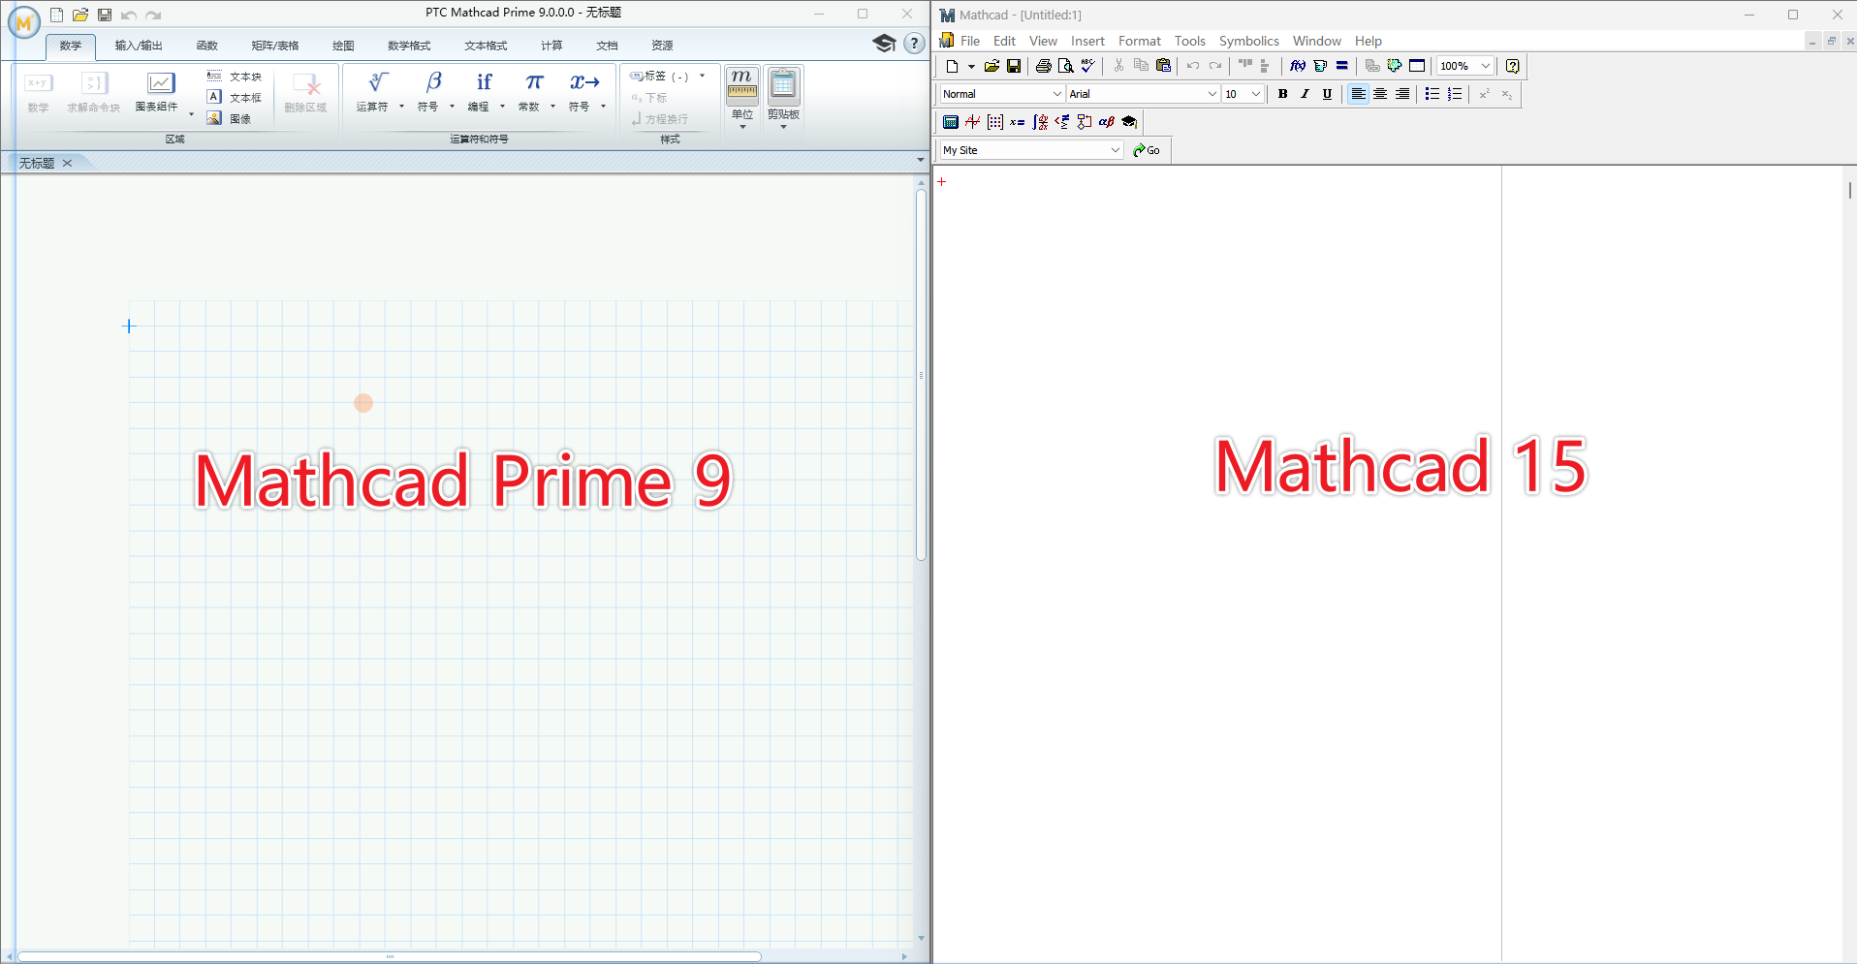Viewport: 1857px width, 964px height.
Task: Insert an 图像 image region in Prime
Action: [x=230, y=118]
